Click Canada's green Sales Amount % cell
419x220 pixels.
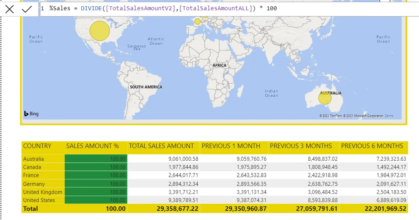(96, 167)
